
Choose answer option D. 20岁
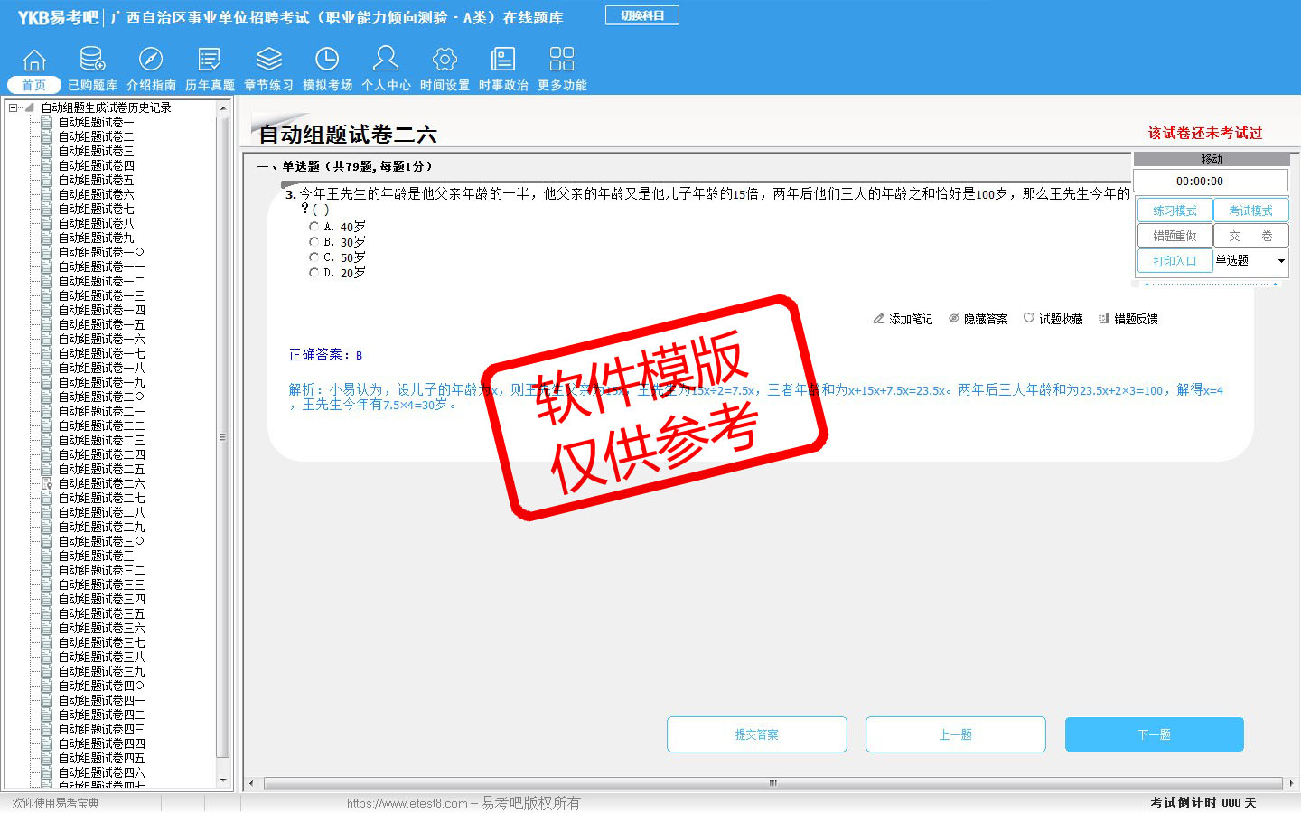point(314,273)
